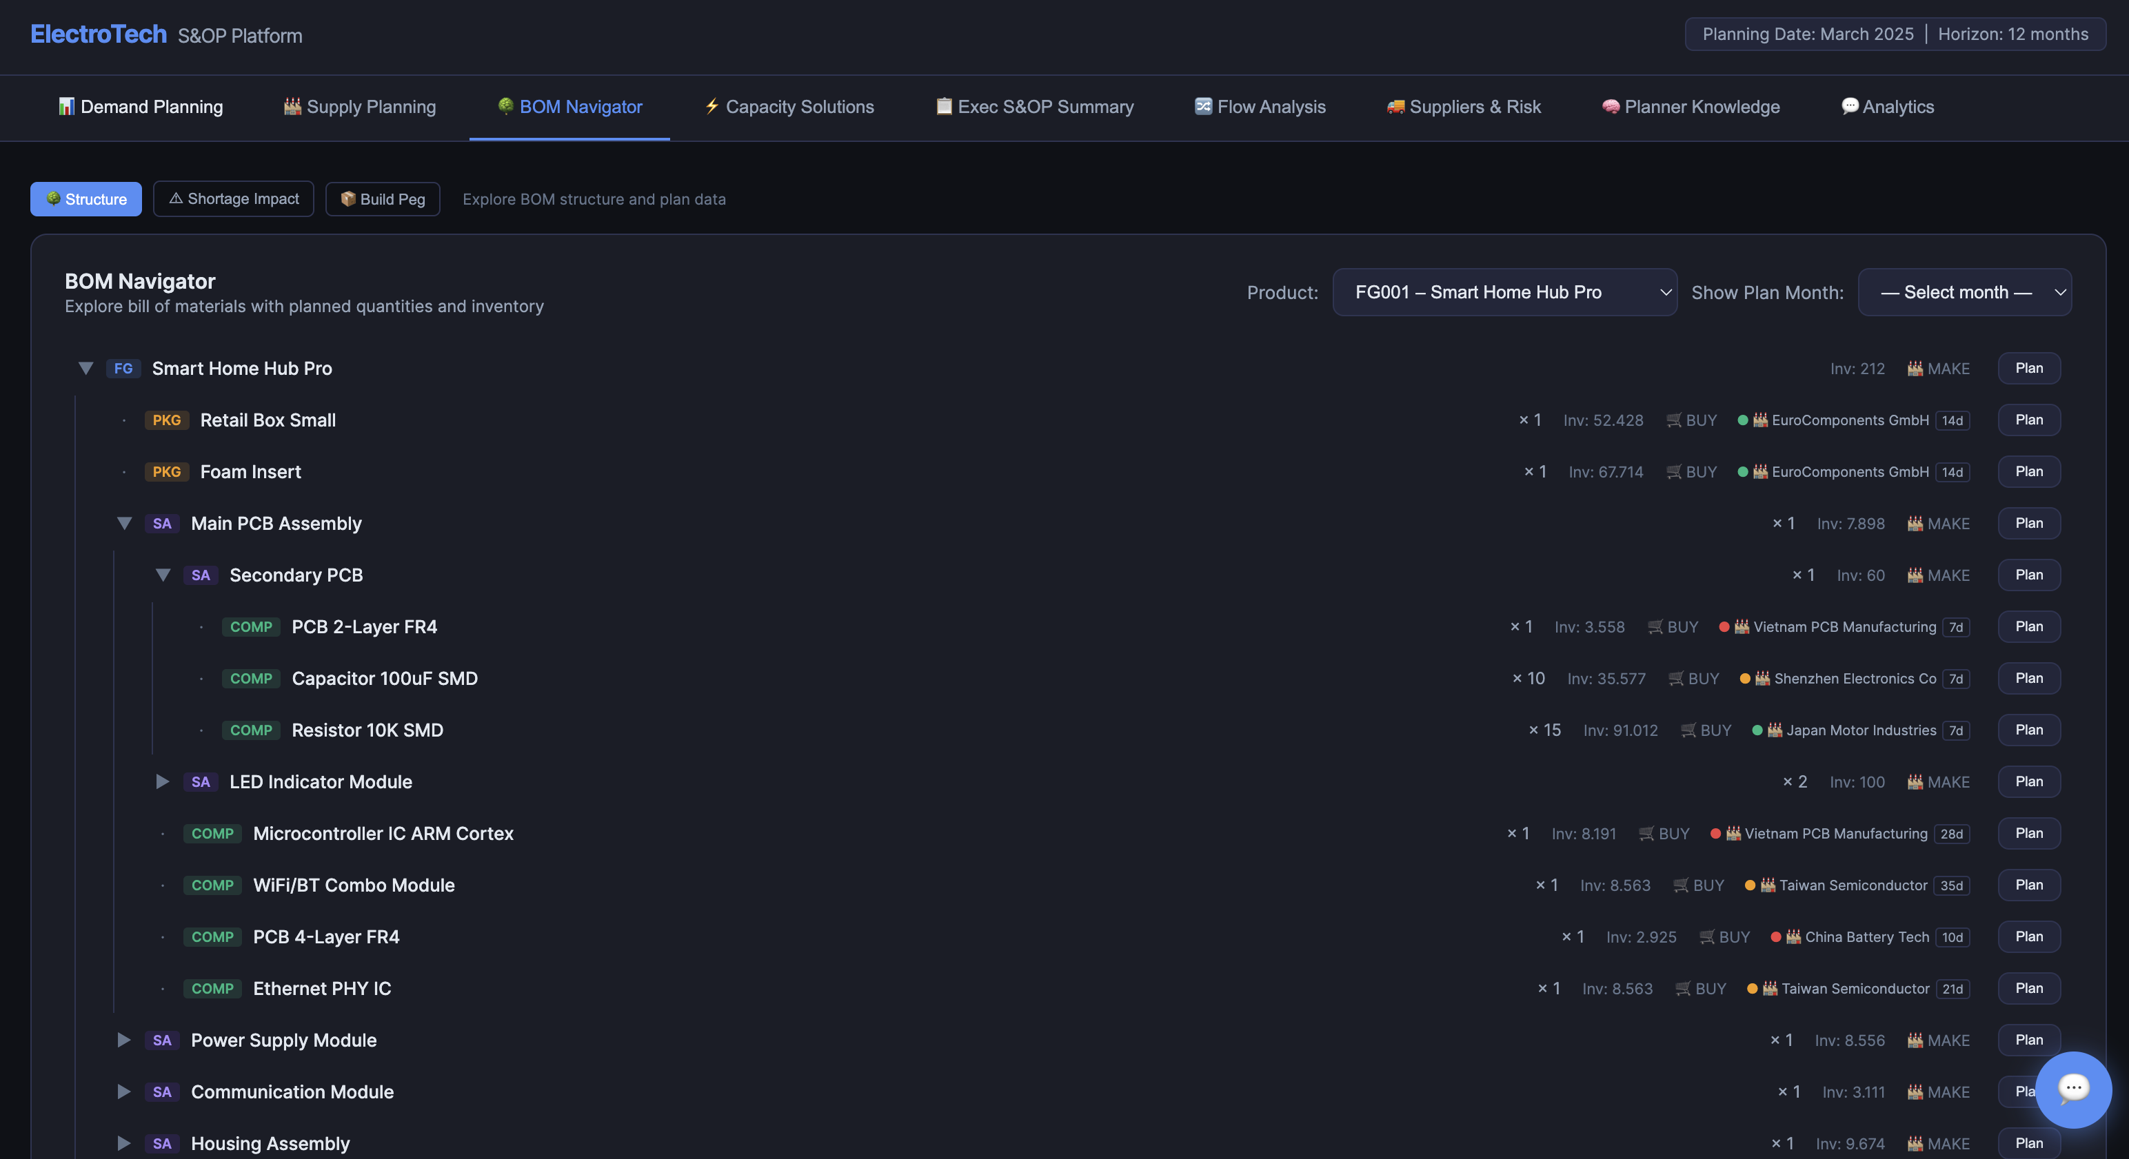Switch to the Demand Planning tab
The height and width of the screenshot is (1159, 2129).
(x=141, y=107)
